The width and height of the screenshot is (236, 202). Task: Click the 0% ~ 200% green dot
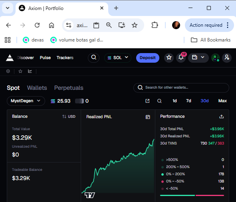coord(163,174)
